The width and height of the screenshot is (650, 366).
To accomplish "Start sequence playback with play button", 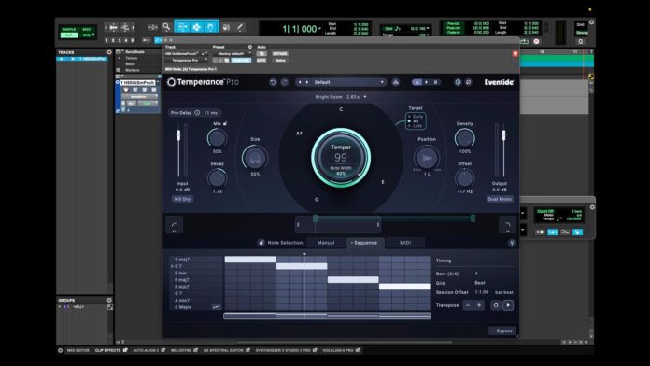I will point(508,305).
